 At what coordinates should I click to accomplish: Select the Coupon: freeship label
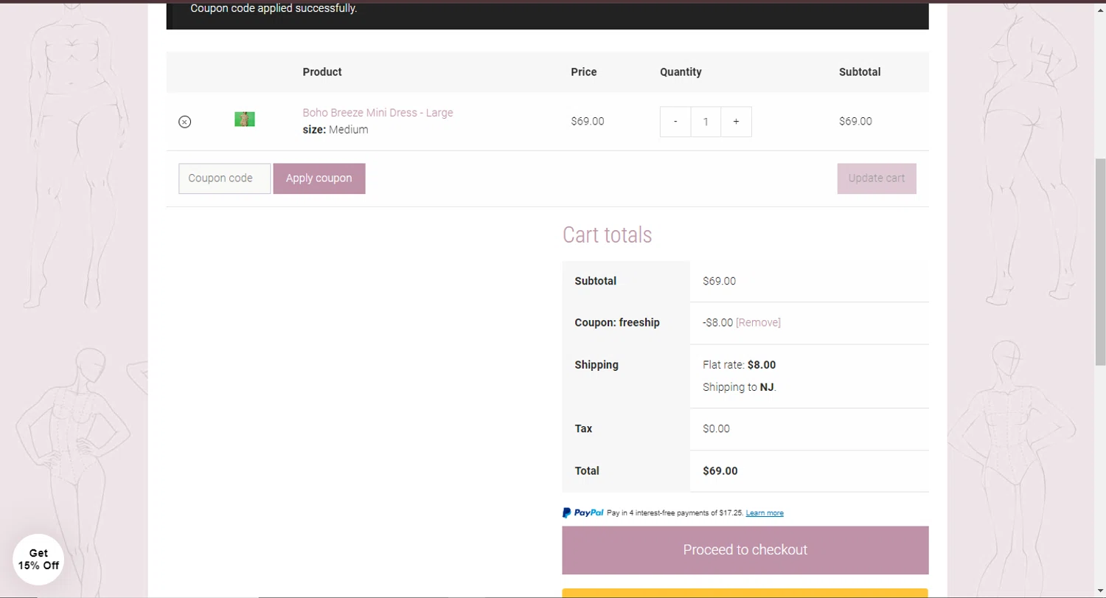tap(617, 323)
